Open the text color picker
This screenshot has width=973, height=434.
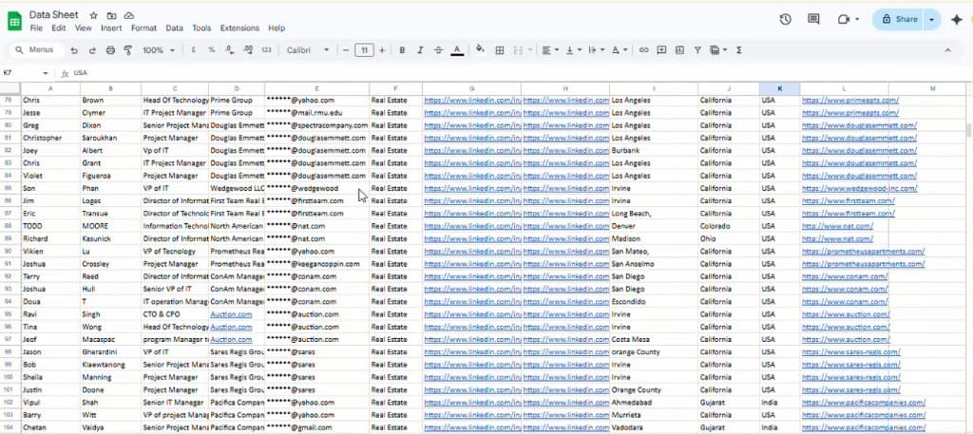457,50
